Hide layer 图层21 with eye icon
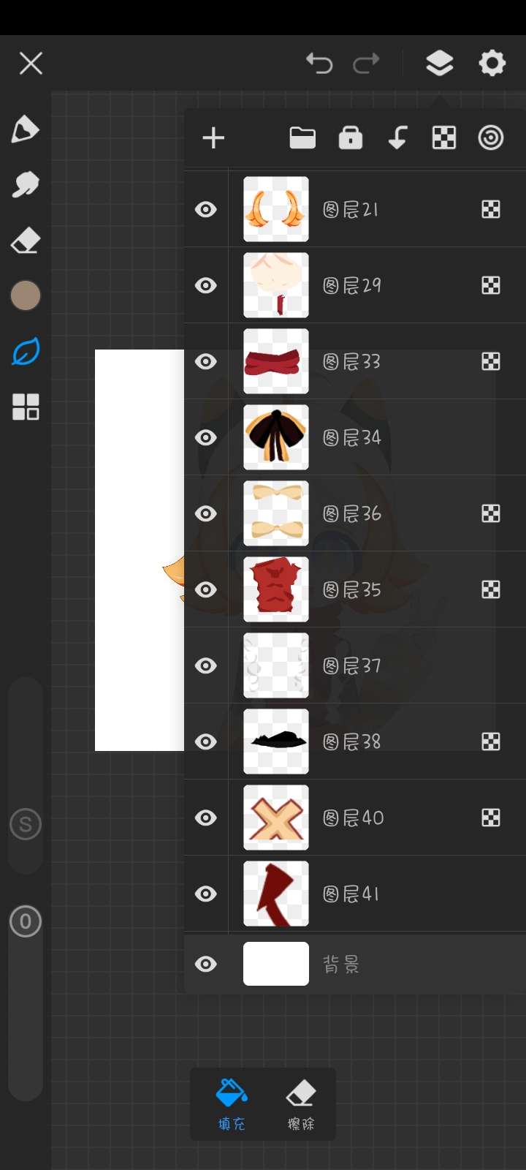This screenshot has width=526, height=1170. (x=206, y=210)
